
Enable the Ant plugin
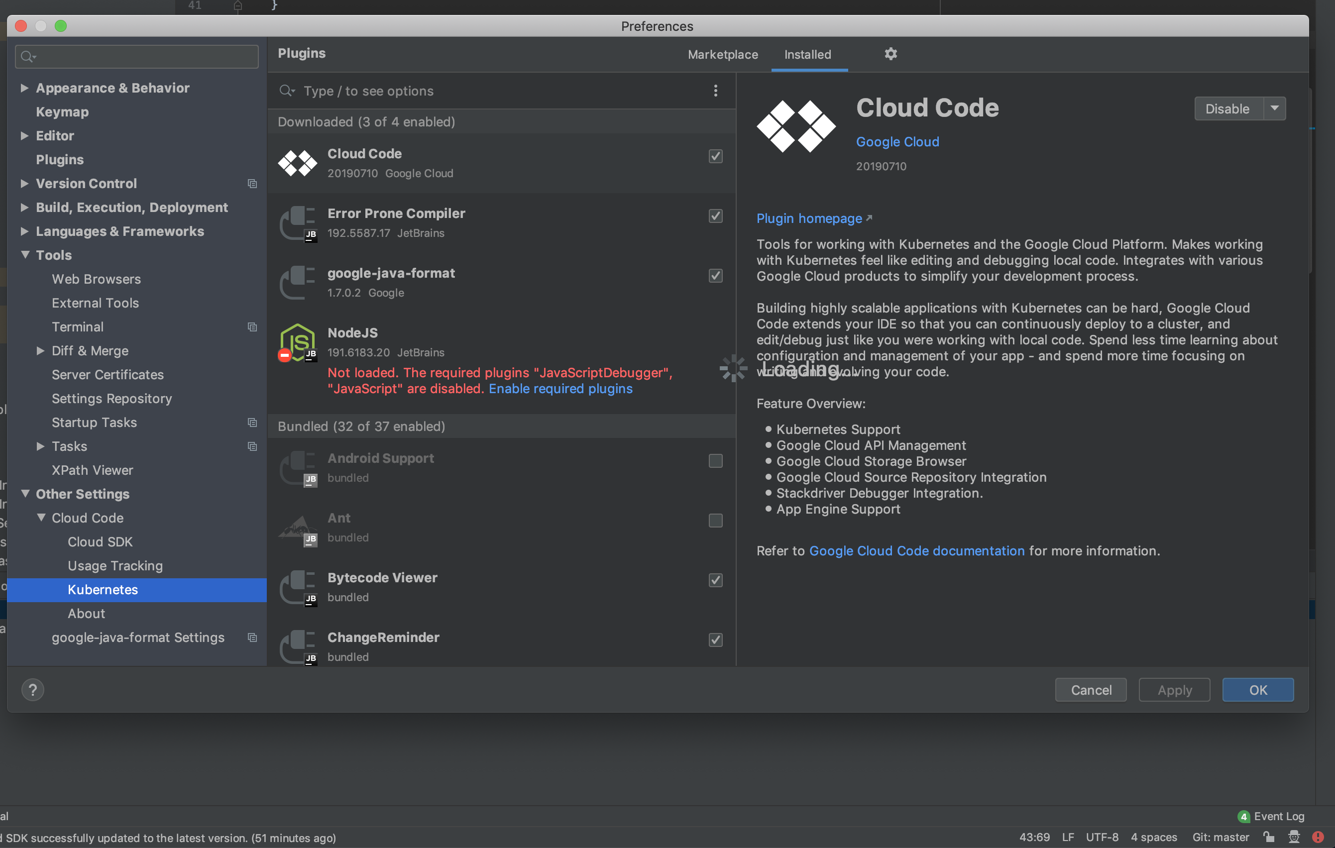coord(715,521)
